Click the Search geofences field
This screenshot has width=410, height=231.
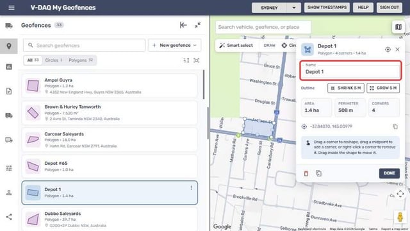pos(84,46)
